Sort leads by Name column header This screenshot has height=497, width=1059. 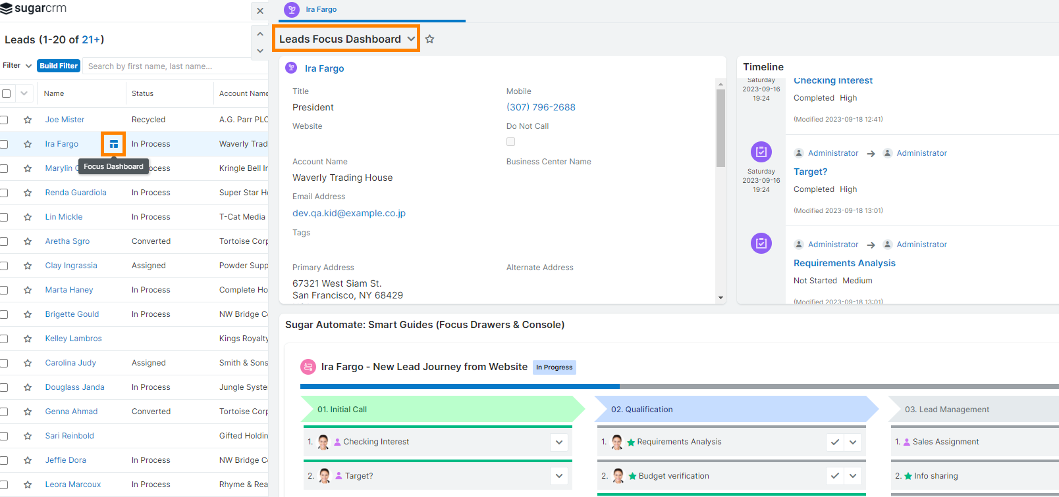click(x=54, y=93)
